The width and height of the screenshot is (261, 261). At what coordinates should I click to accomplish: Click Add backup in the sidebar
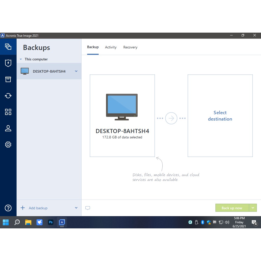[x=38, y=208]
